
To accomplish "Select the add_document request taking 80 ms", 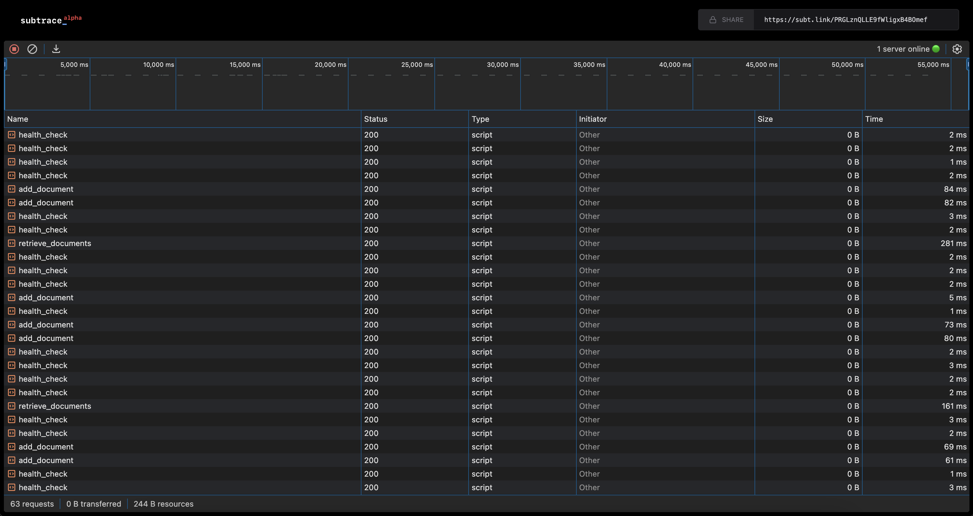I will tap(487, 338).
